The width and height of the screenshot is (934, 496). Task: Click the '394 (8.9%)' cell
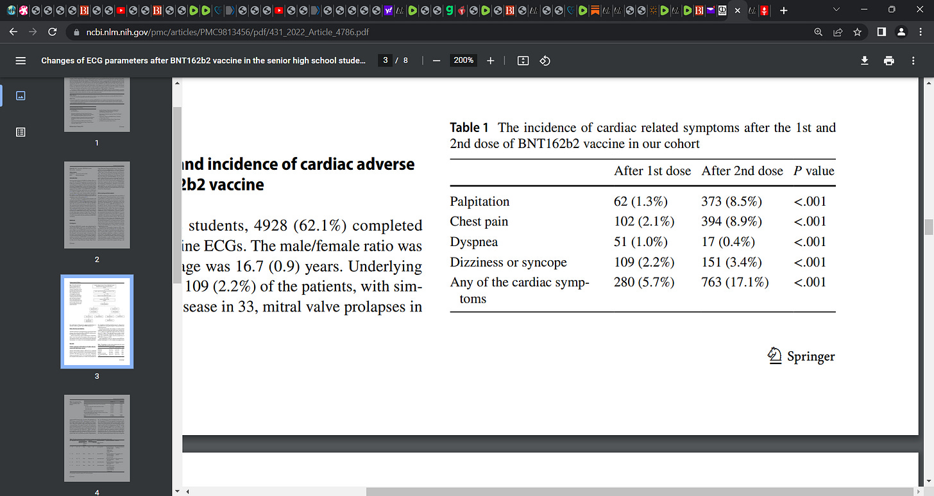[x=732, y=222]
